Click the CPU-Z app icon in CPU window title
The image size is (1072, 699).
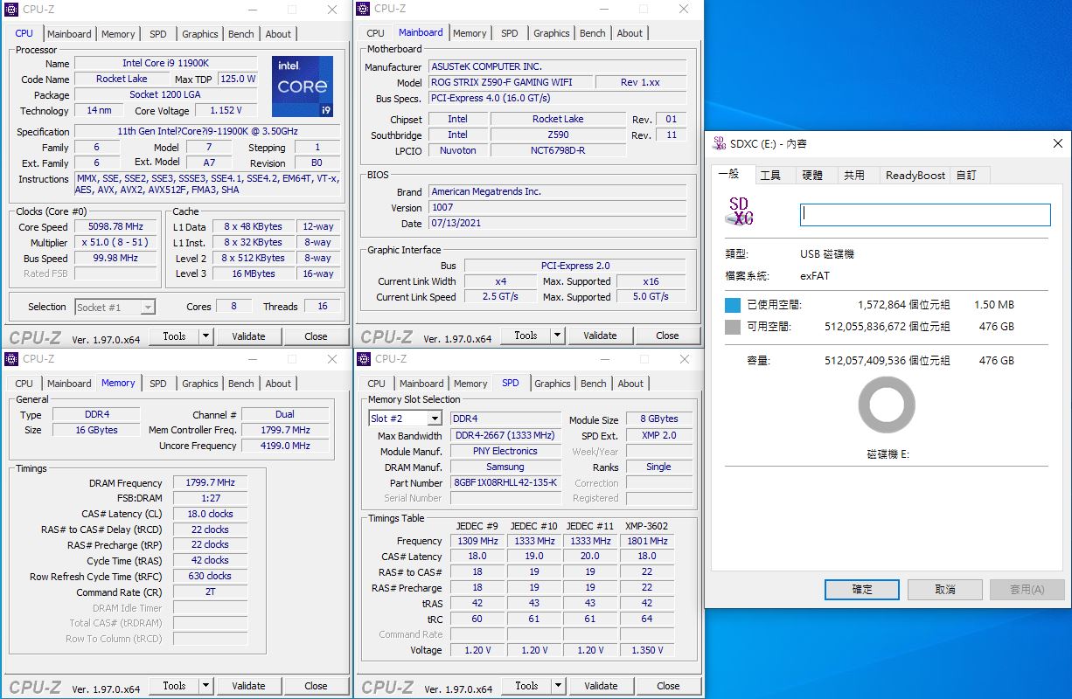tap(12, 10)
